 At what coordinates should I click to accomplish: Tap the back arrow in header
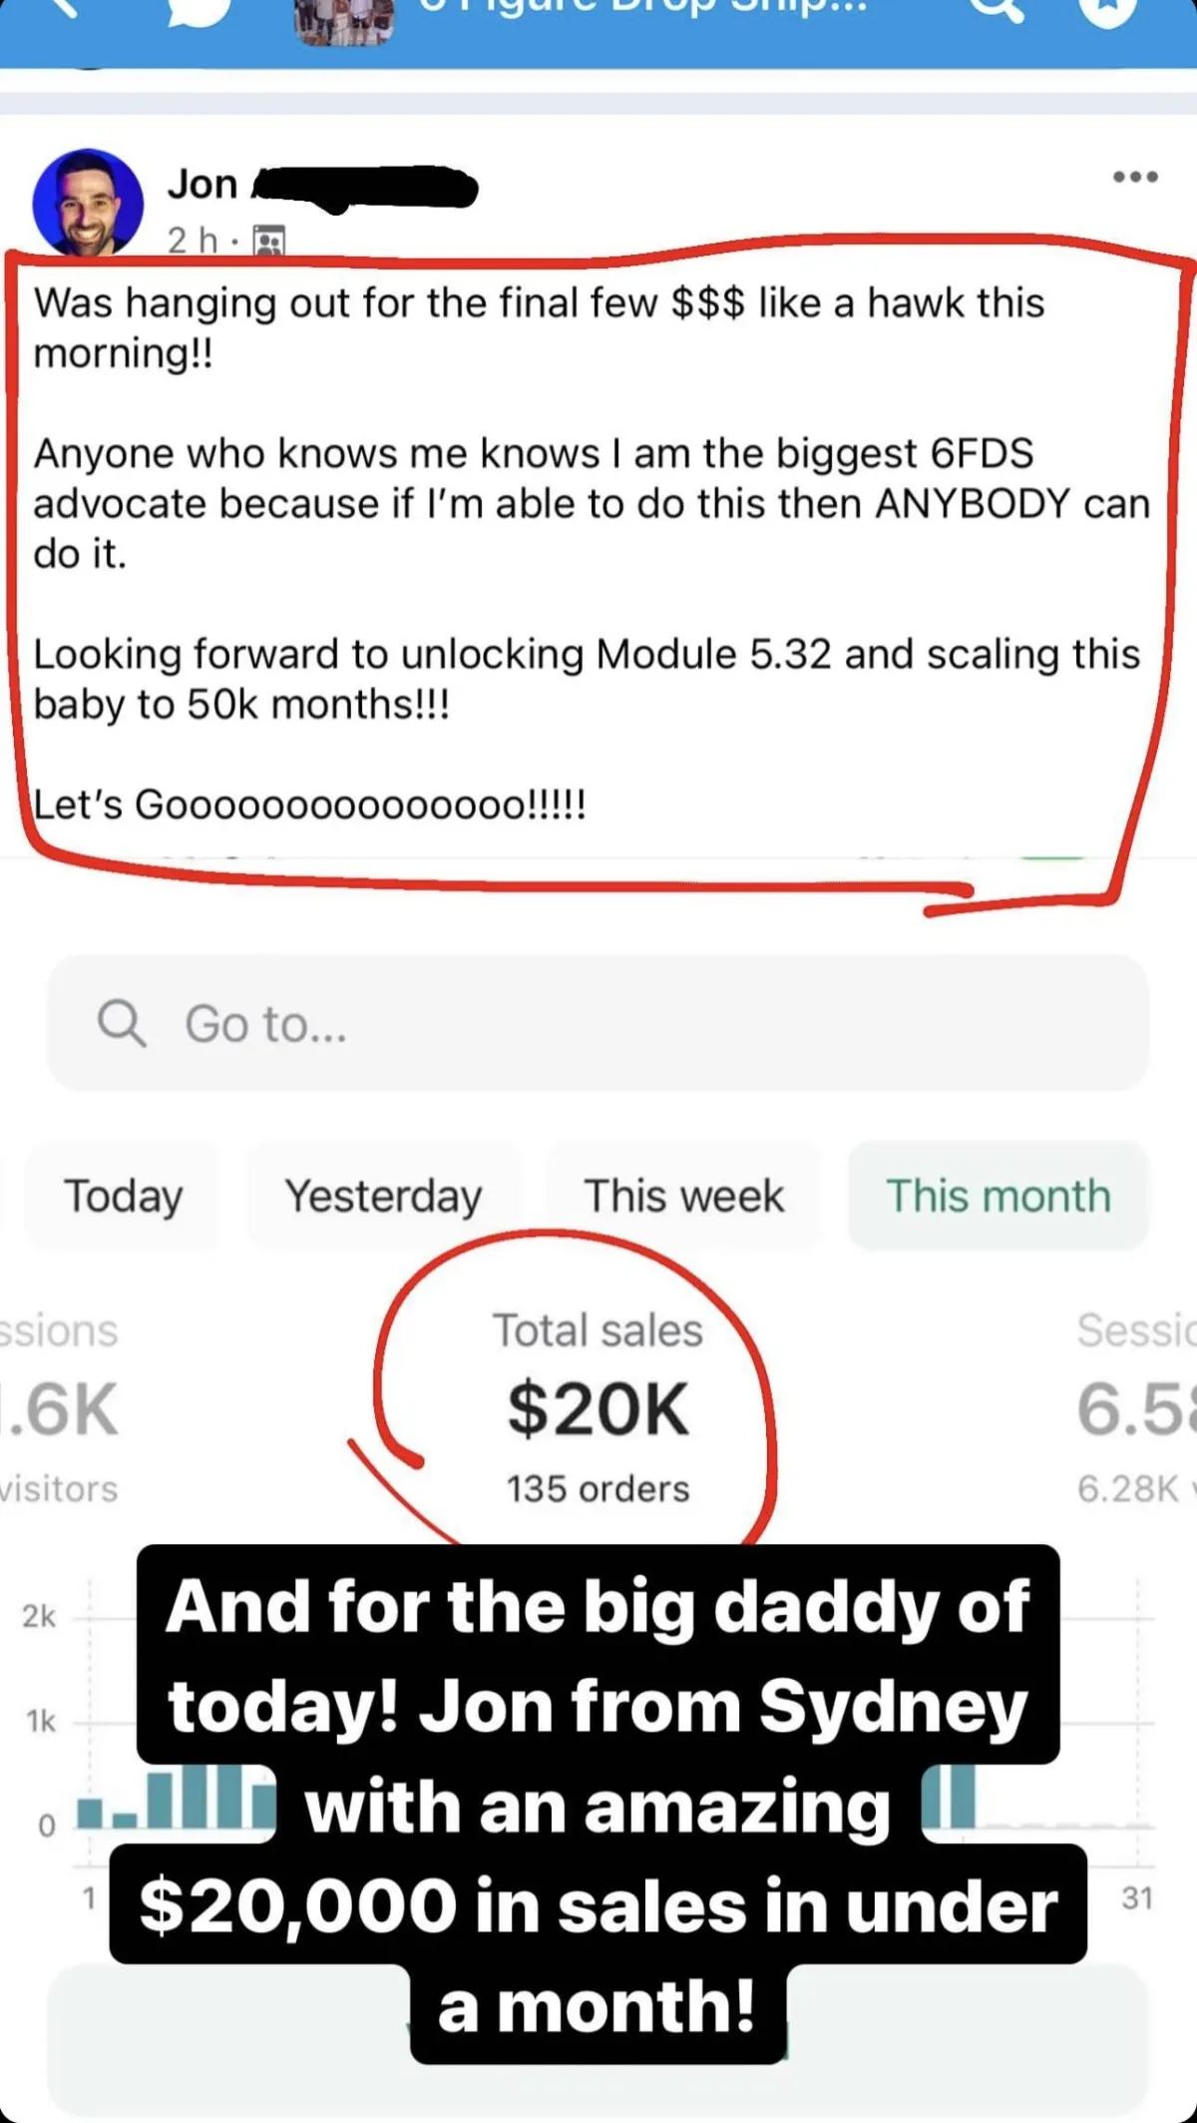62,8
